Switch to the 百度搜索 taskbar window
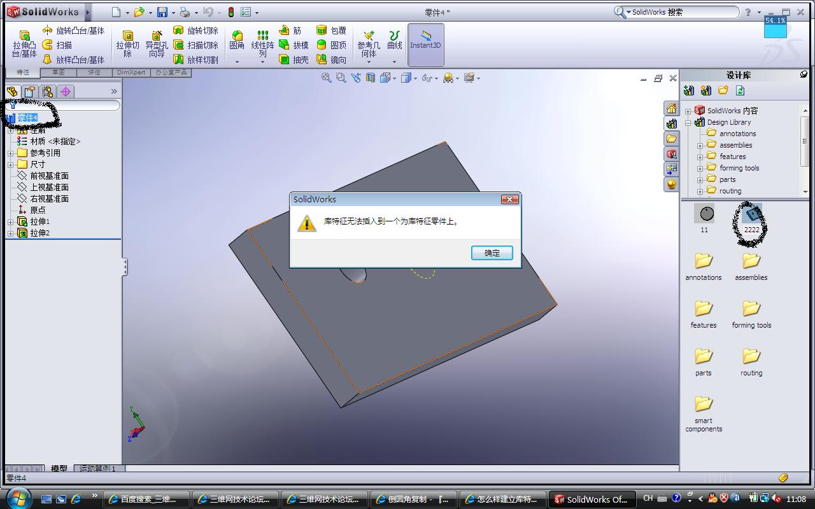Viewport: 815px width, 509px height. tap(147, 499)
